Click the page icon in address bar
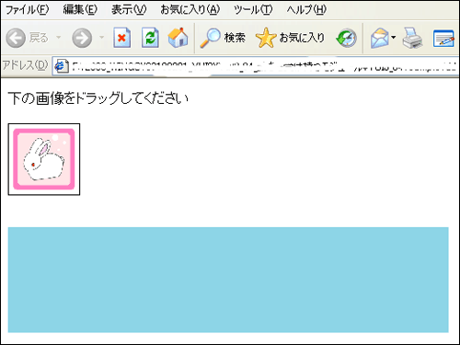Viewport: 460px width, 345px height. pyautogui.click(x=61, y=66)
